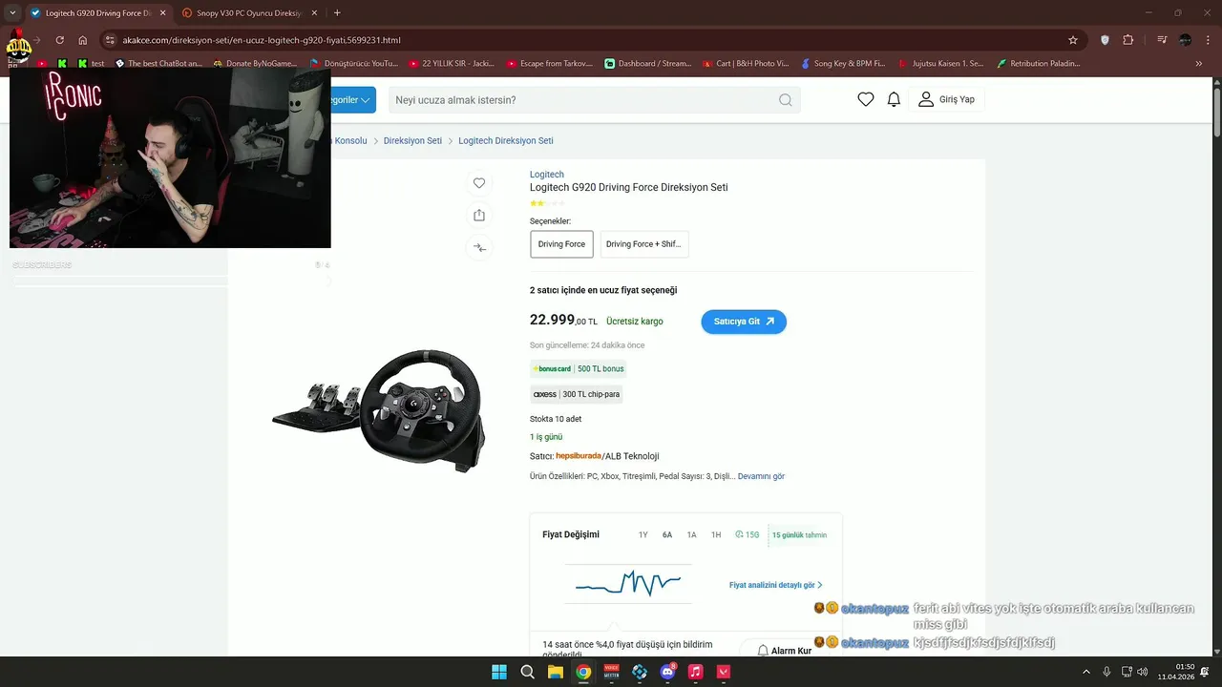Go to Logitech Direksiyon Seti breadcrumb
1222x687 pixels.
(x=506, y=140)
